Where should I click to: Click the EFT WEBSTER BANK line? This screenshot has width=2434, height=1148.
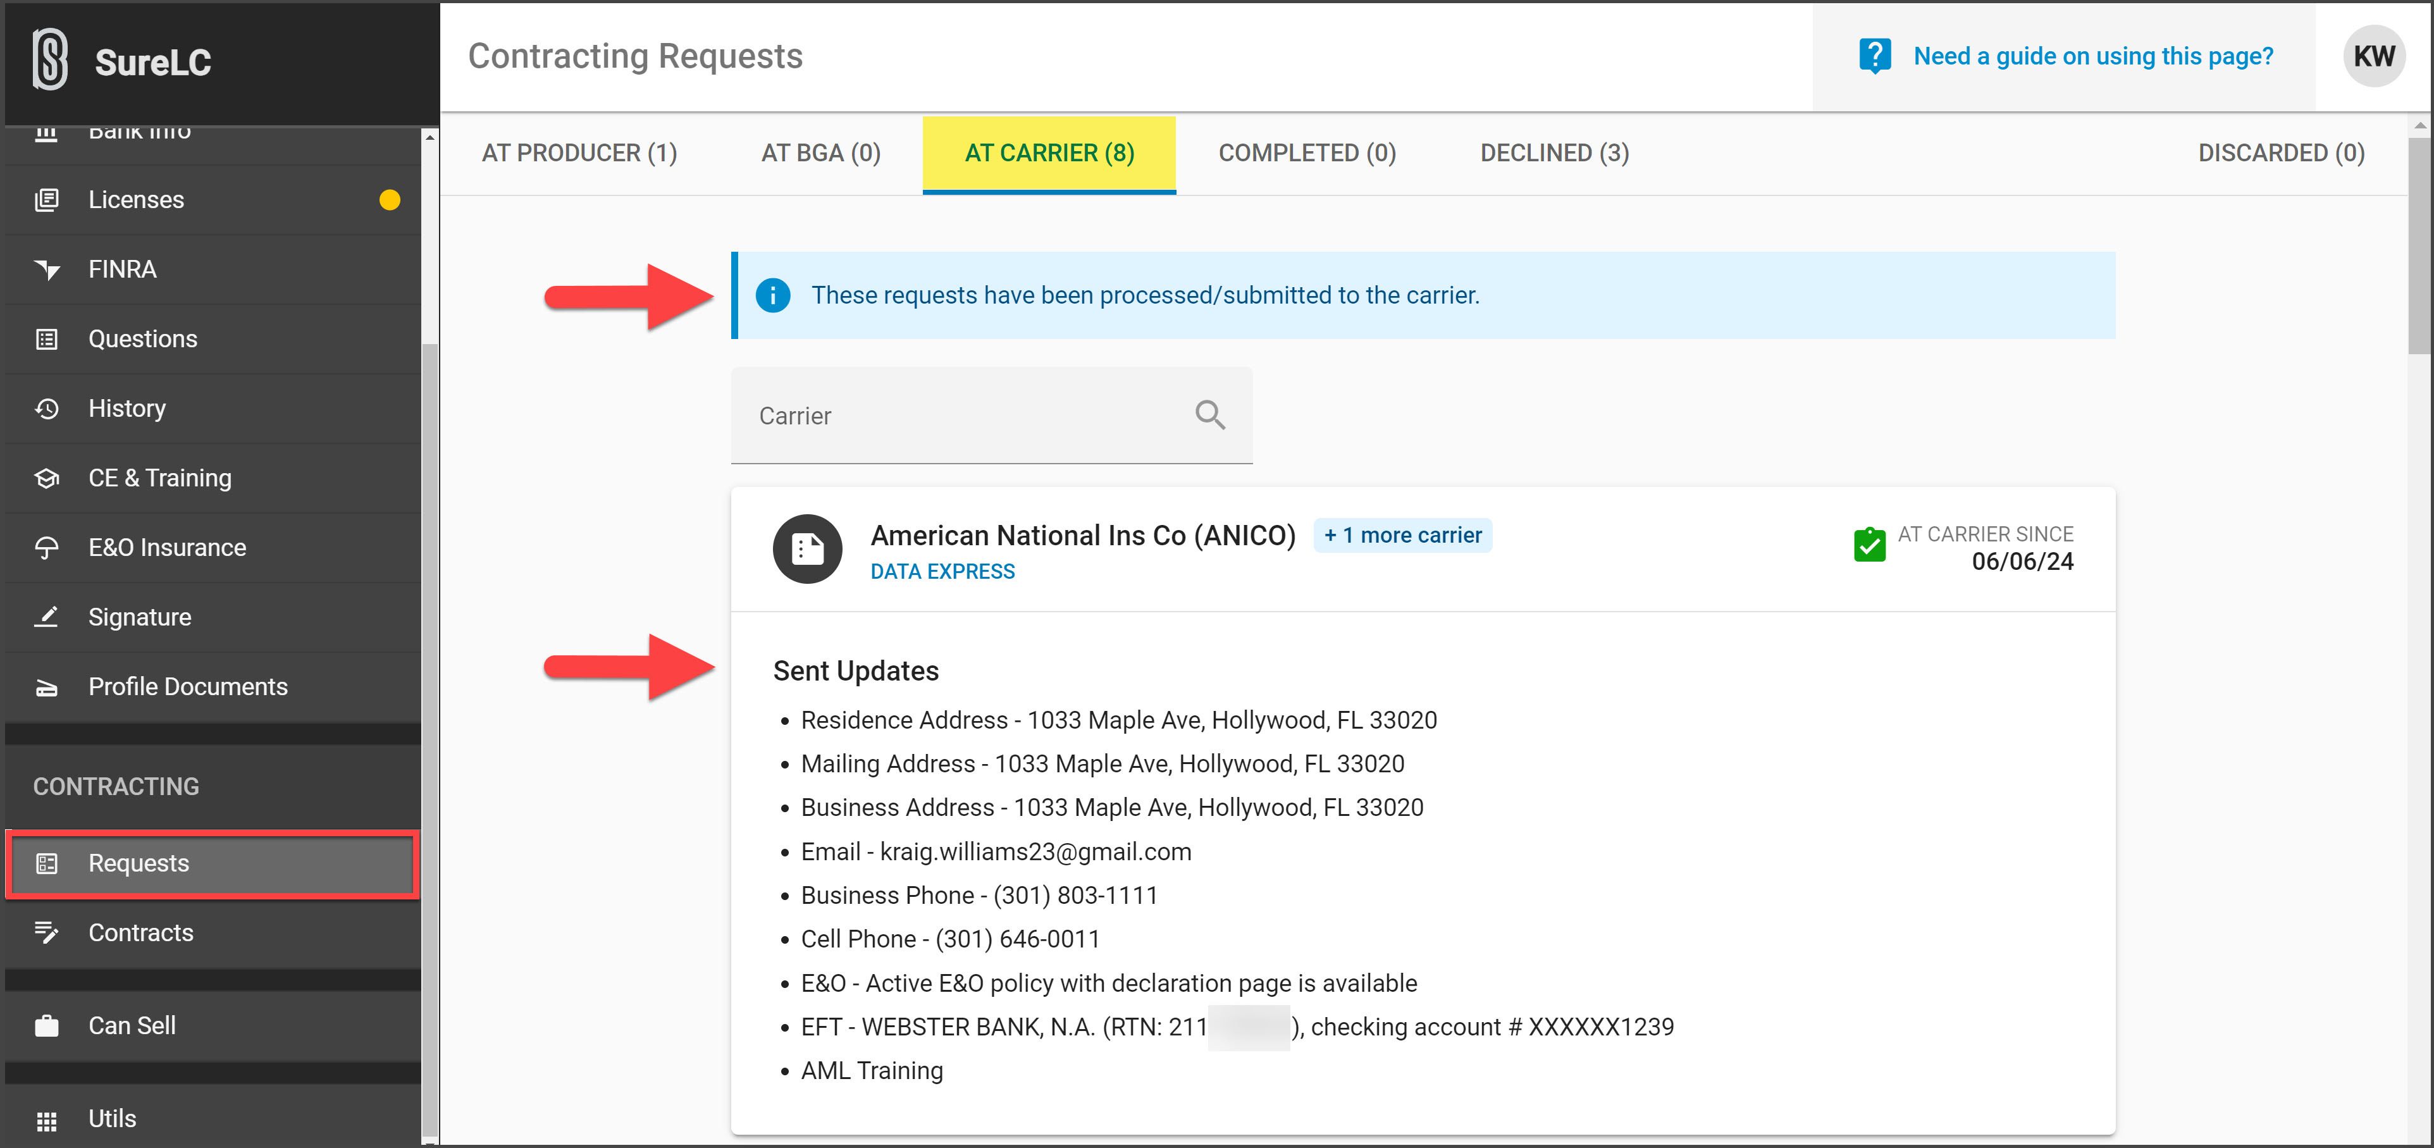[1237, 1026]
